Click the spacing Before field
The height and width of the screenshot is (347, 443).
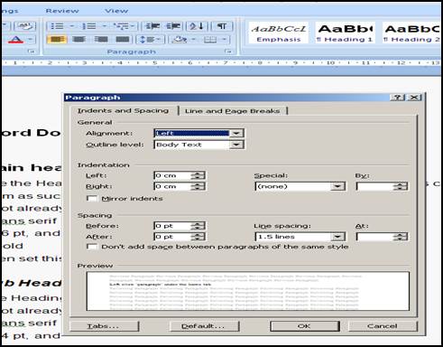point(172,226)
